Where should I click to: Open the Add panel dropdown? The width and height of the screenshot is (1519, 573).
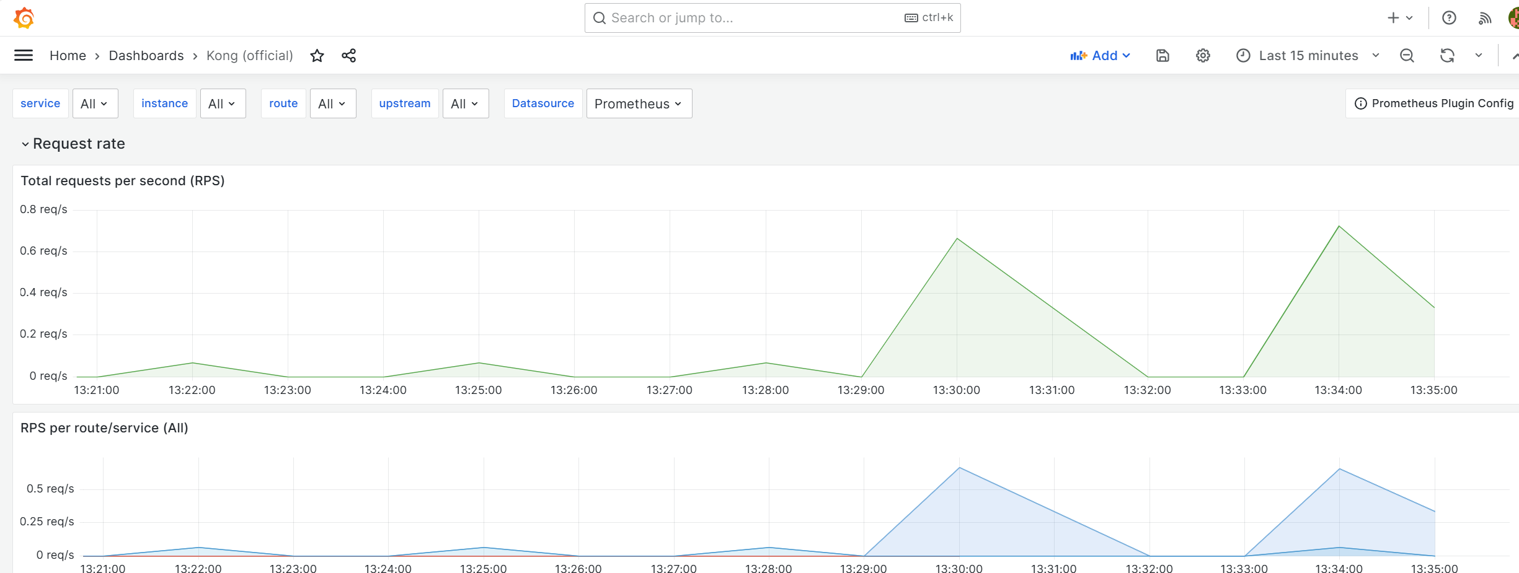point(1100,56)
